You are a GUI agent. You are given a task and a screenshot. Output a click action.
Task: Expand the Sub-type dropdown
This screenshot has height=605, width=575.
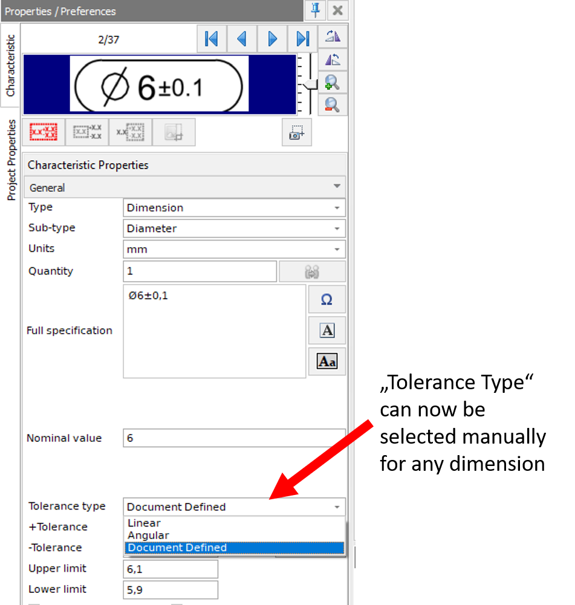tap(337, 228)
